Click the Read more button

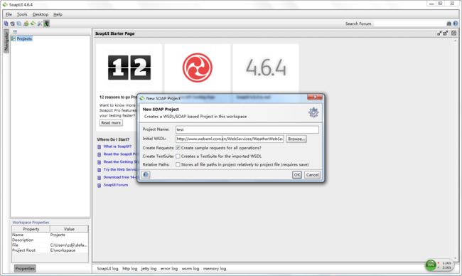(x=111, y=122)
